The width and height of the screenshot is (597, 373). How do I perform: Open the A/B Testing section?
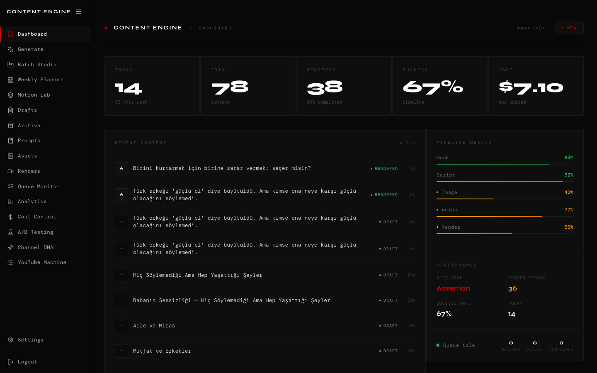[36, 232]
